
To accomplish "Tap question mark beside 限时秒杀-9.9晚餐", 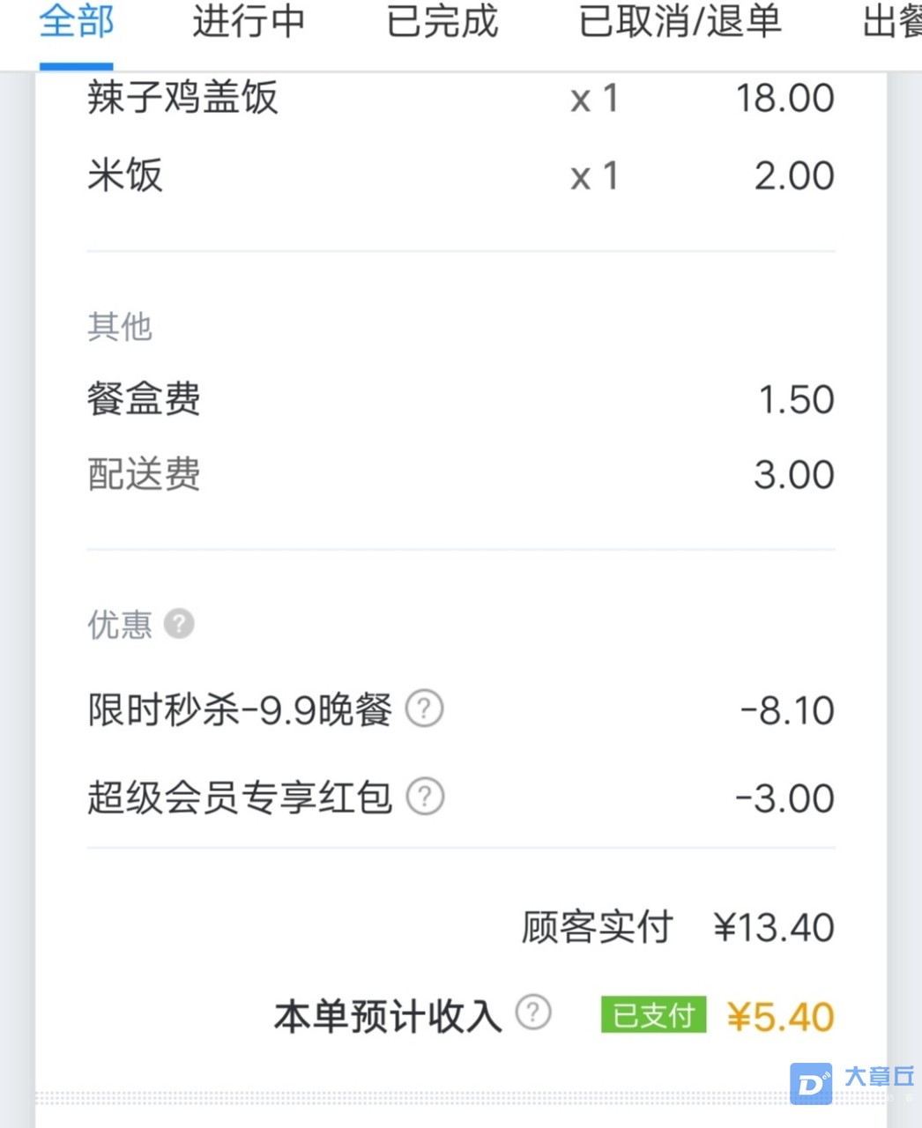I will 424,709.
